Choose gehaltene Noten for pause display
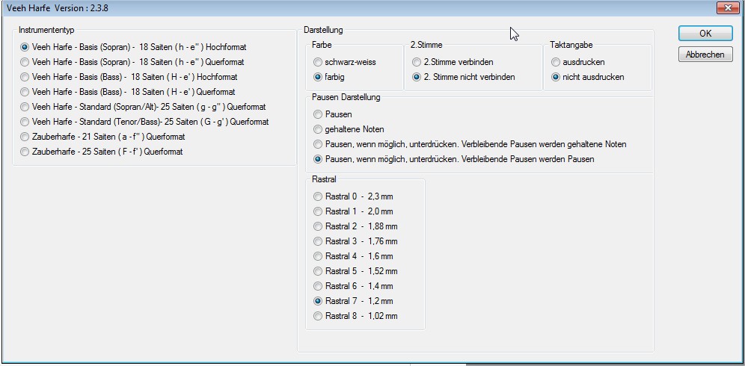This screenshot has width=745, height=366. tap(319, 129)
